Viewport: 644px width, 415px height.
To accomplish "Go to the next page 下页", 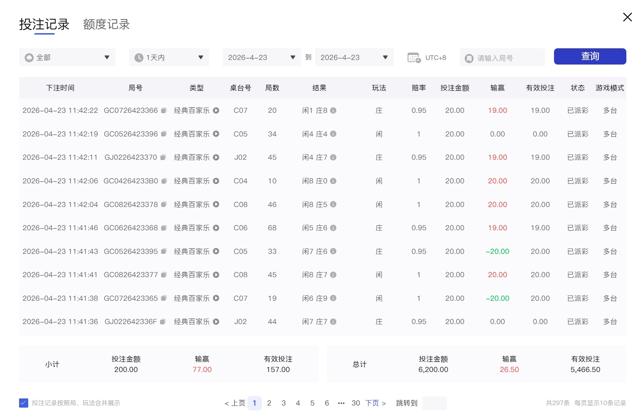I will (x=375, y=403).
